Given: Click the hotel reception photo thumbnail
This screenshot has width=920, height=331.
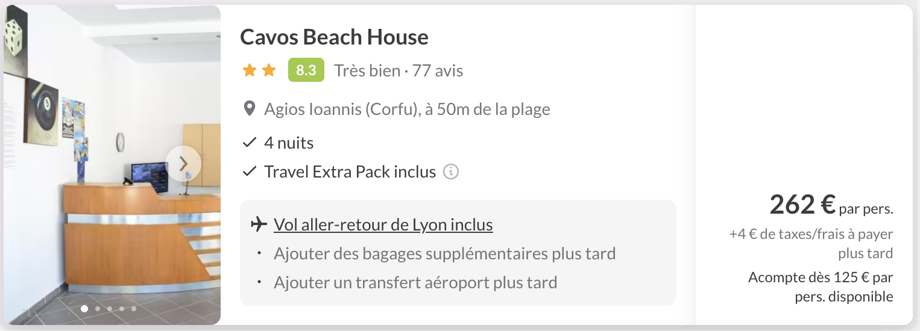Looking at the screenshot, I should 112,165.
